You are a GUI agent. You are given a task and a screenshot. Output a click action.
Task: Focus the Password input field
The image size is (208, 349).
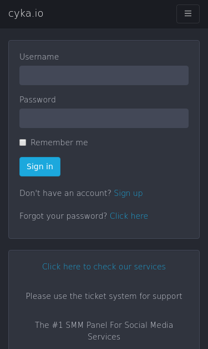(104, 118)
